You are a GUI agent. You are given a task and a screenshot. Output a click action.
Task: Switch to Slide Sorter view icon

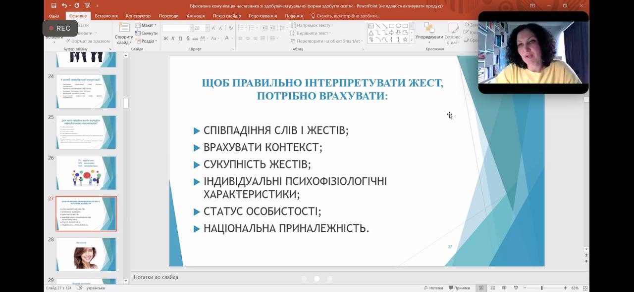[492, 288]
